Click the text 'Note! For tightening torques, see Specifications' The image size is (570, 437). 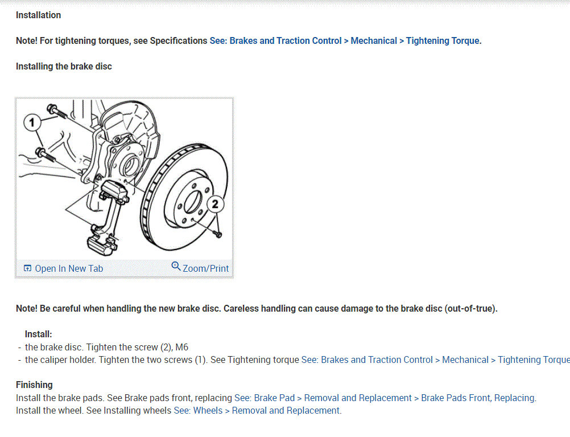pos(111,41)
